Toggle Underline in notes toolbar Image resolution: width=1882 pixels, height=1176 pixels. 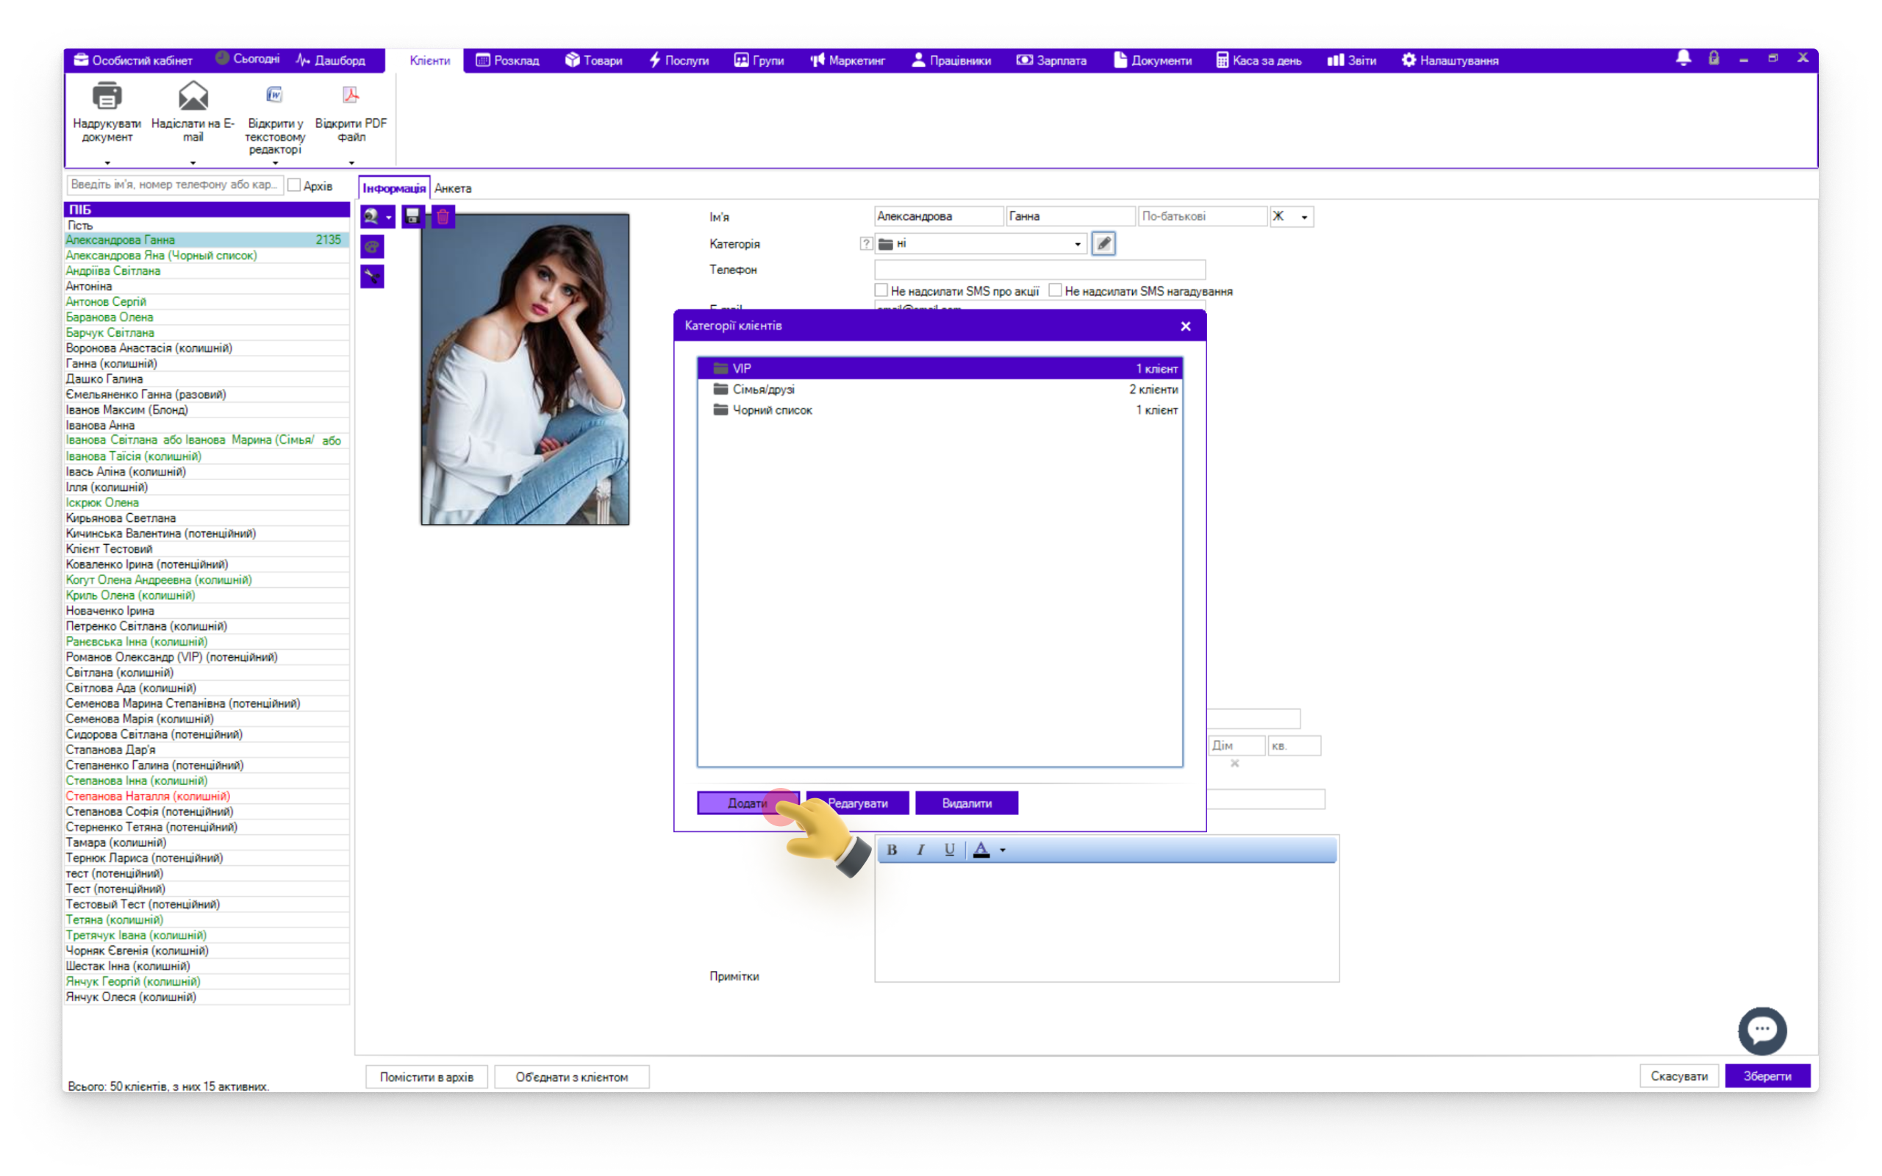point(949,850)
